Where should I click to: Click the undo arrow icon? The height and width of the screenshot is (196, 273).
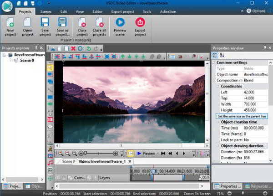[89, 48]
